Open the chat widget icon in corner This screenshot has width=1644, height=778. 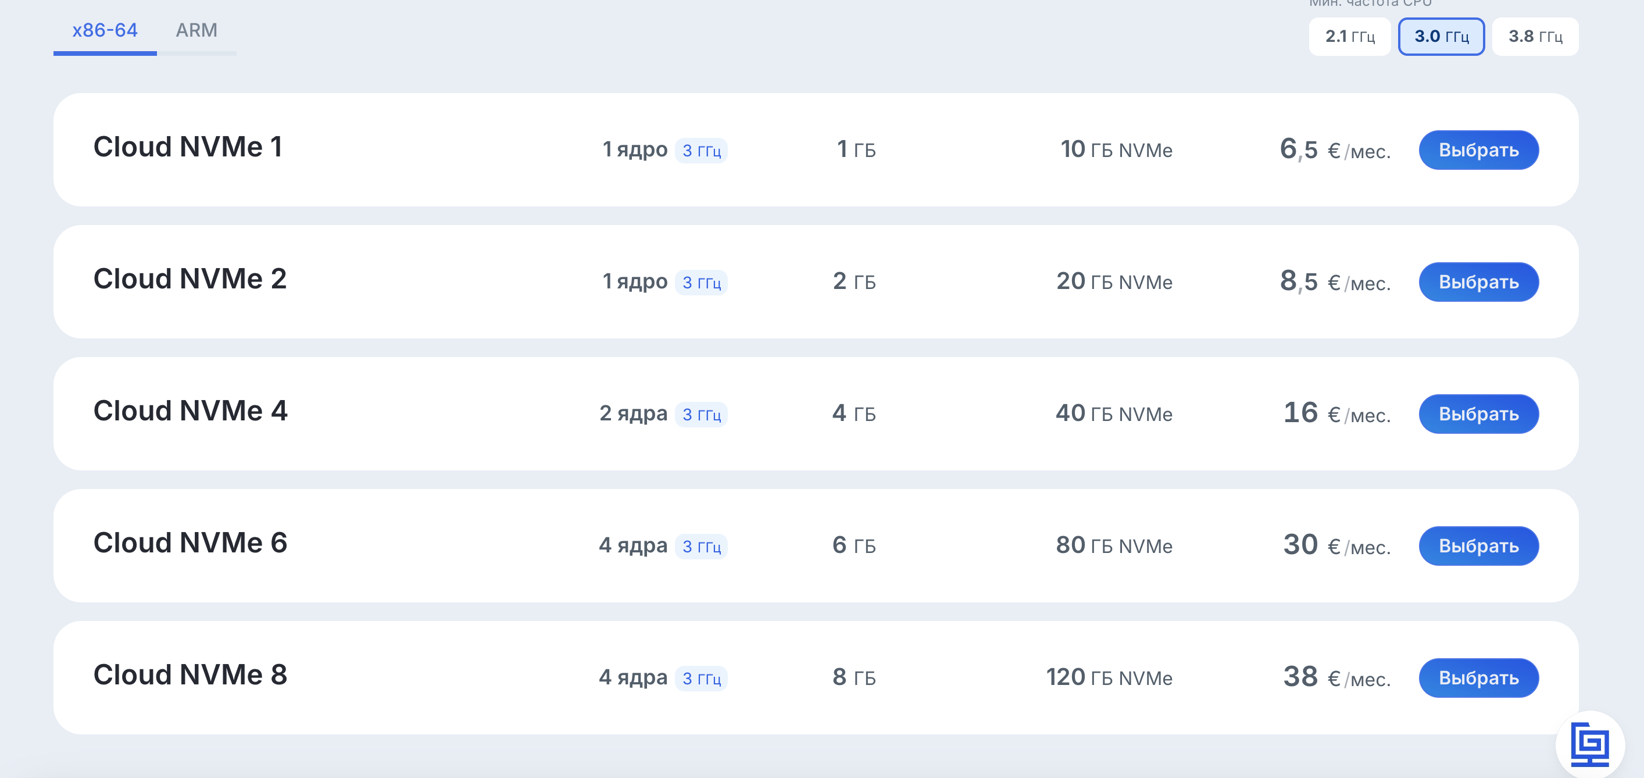pyautogui.click(x=1589, y=744)
